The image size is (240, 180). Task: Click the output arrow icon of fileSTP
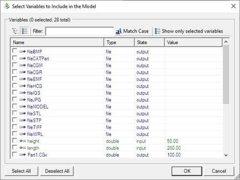[x=22, y=120]
